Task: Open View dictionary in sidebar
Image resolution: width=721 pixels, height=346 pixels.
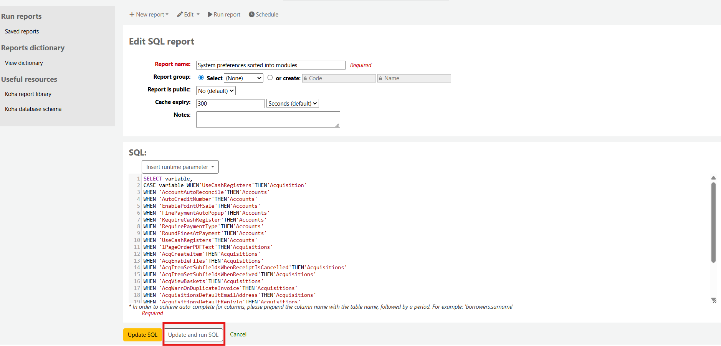Action: 24,63
